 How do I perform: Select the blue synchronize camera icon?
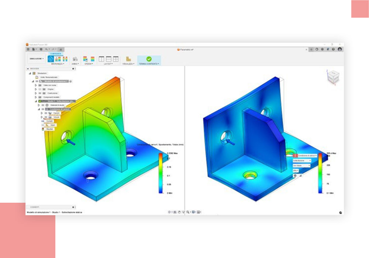[x=51, y=59]
